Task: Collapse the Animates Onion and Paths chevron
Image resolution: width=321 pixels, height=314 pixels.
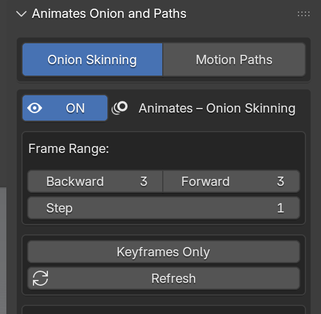Action: [x=21, y=14]
